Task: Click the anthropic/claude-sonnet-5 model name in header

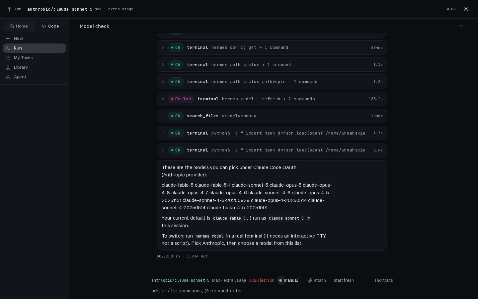Action: point(60,9)
